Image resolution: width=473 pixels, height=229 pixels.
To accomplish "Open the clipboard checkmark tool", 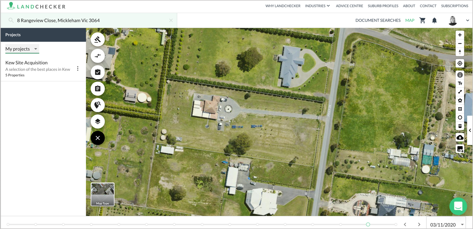I will click(98, 72).
